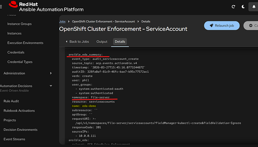This screenshot has width=258, height=147.
Task: Click the source IP '10.0.0.111'
Action: tap(87, 136)
